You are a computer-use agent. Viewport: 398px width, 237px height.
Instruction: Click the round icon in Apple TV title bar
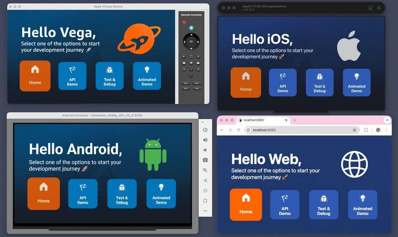pyautogui.click(x=379, y=8)
